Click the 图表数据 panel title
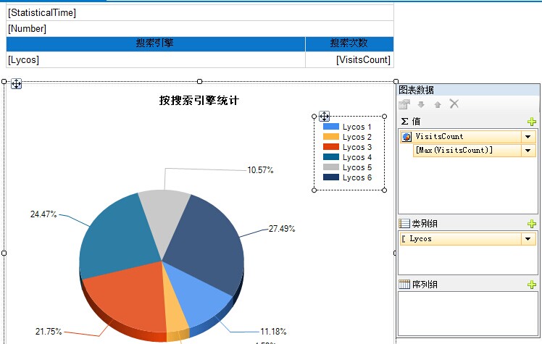The image size is (542, 344). 416,90
